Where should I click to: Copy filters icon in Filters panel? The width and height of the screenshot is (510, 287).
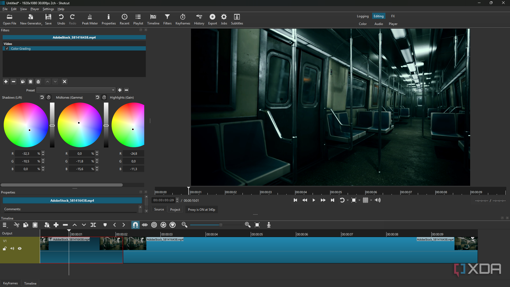click(23, 82)
